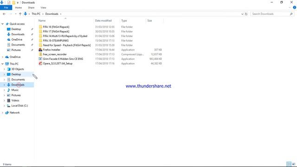Expand the 3D Objects node

(4, 69)
